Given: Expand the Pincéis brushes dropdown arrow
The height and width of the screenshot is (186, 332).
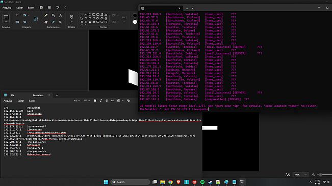Looking at the screenshot, I should pyautogui.click(x=71, y=22).
